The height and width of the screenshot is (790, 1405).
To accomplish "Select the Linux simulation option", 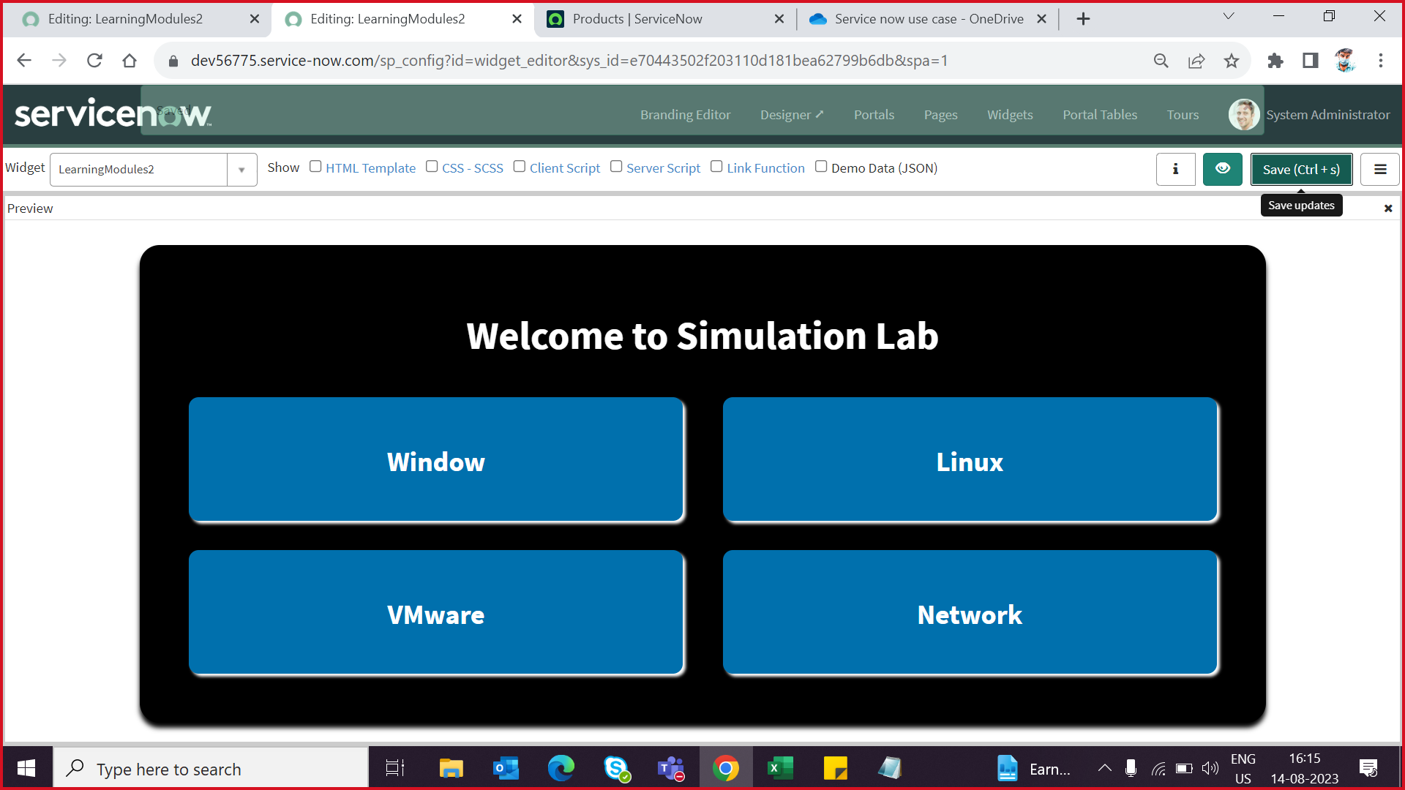I will pos(970,461).
